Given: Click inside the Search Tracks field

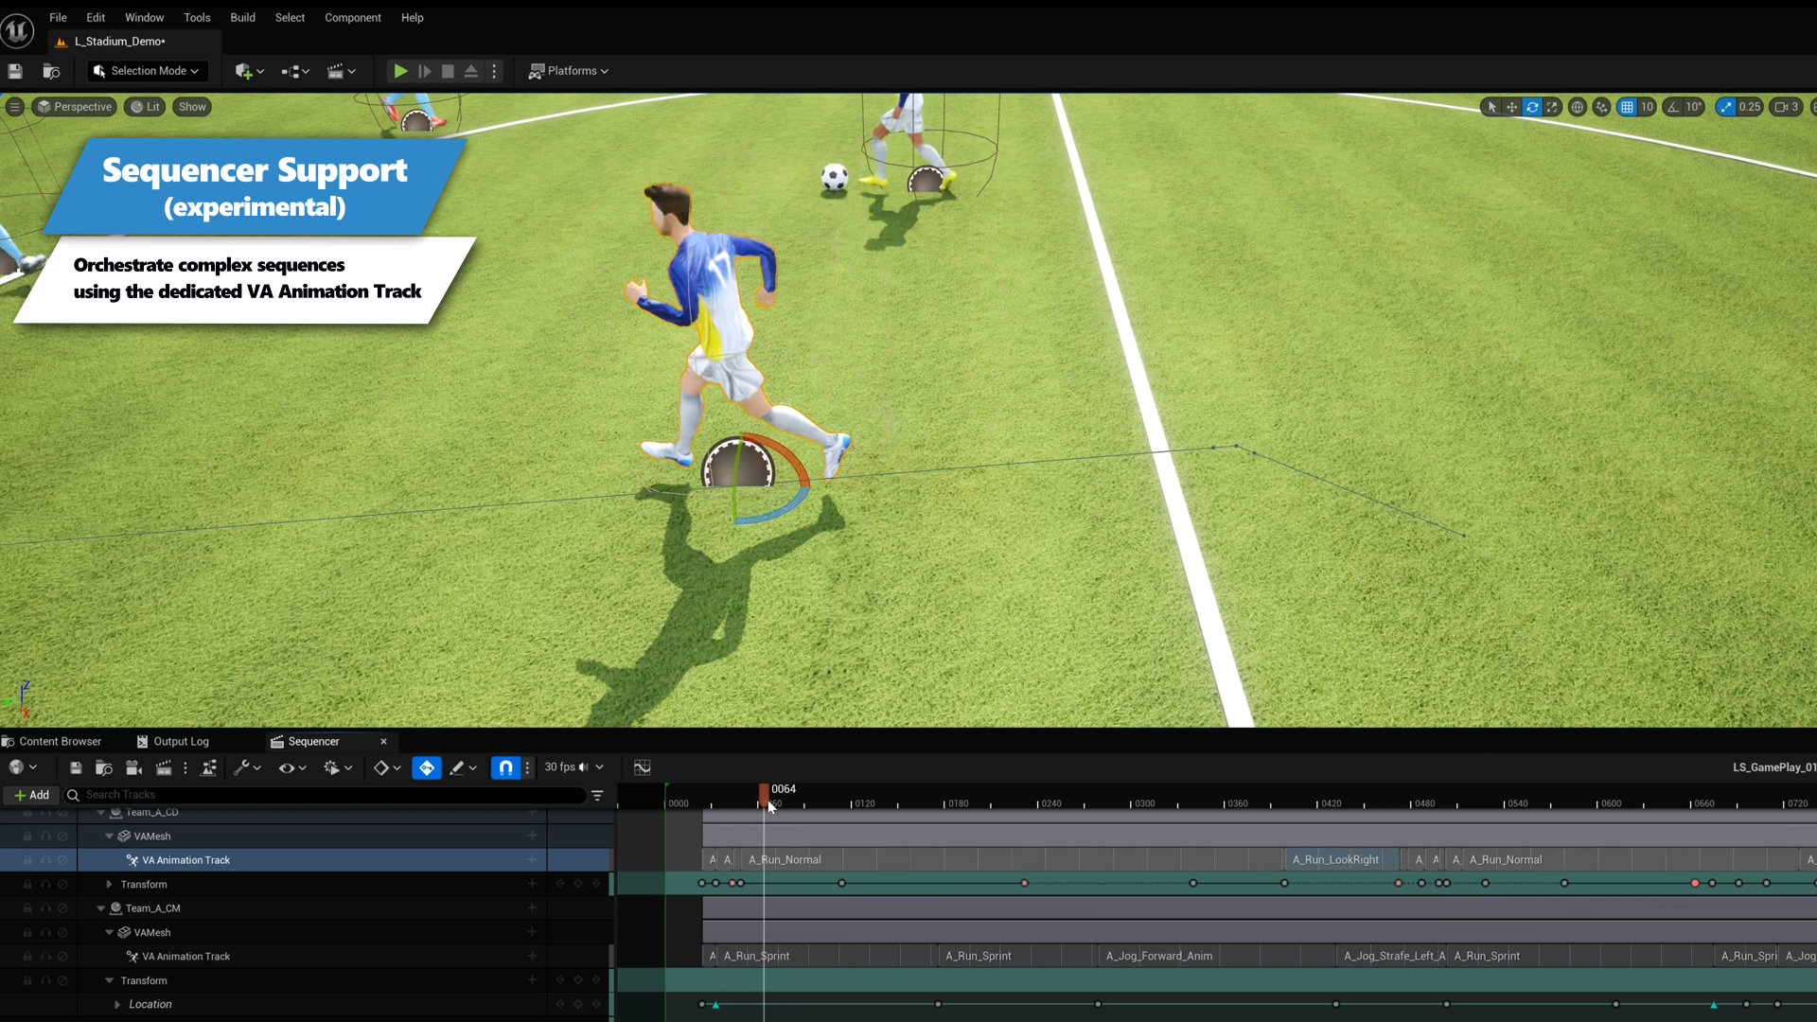Looking at the screenshot, I should [x=284, y=795].
